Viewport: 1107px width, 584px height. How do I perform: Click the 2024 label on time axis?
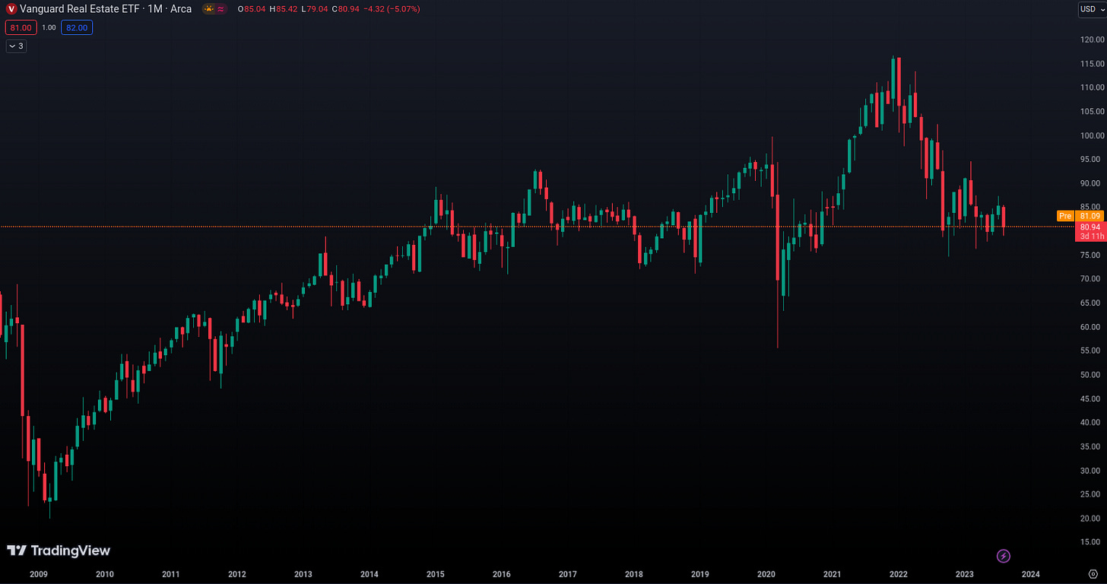[1031, 575]
